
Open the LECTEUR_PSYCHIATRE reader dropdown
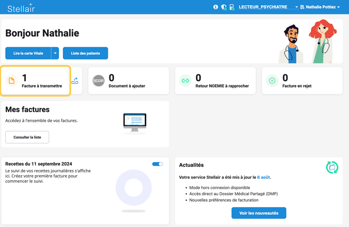click(268, 7)
